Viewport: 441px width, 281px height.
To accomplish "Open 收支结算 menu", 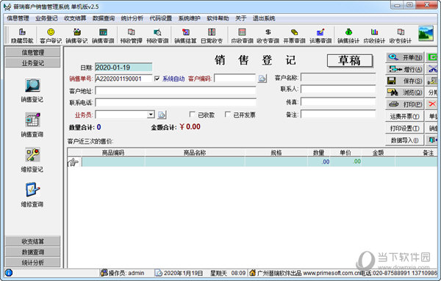I will click(x=75, y=18).
